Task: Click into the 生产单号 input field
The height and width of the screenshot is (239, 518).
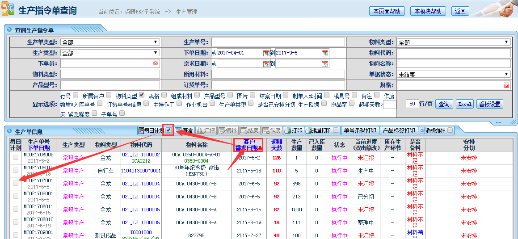Action: (x=278, y=42)
